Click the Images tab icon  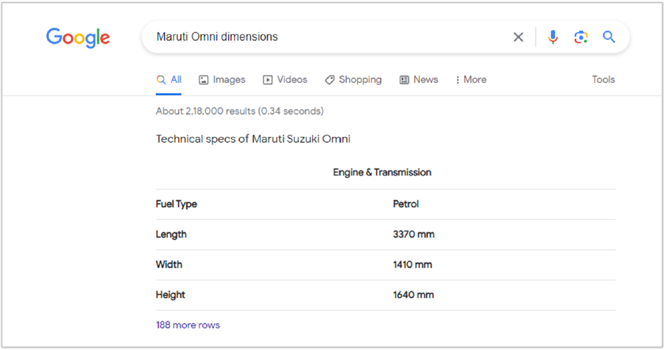tap(203, 79)
